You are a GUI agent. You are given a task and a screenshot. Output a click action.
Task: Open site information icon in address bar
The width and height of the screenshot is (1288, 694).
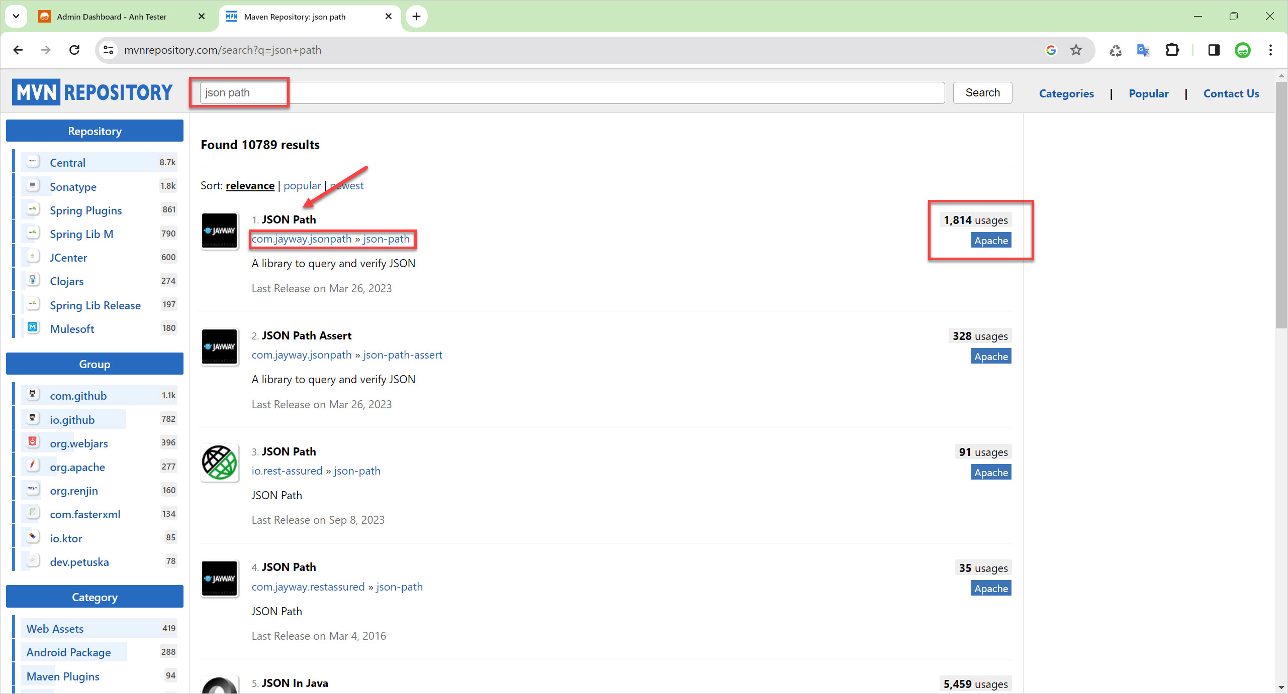(x=108, y=50)
